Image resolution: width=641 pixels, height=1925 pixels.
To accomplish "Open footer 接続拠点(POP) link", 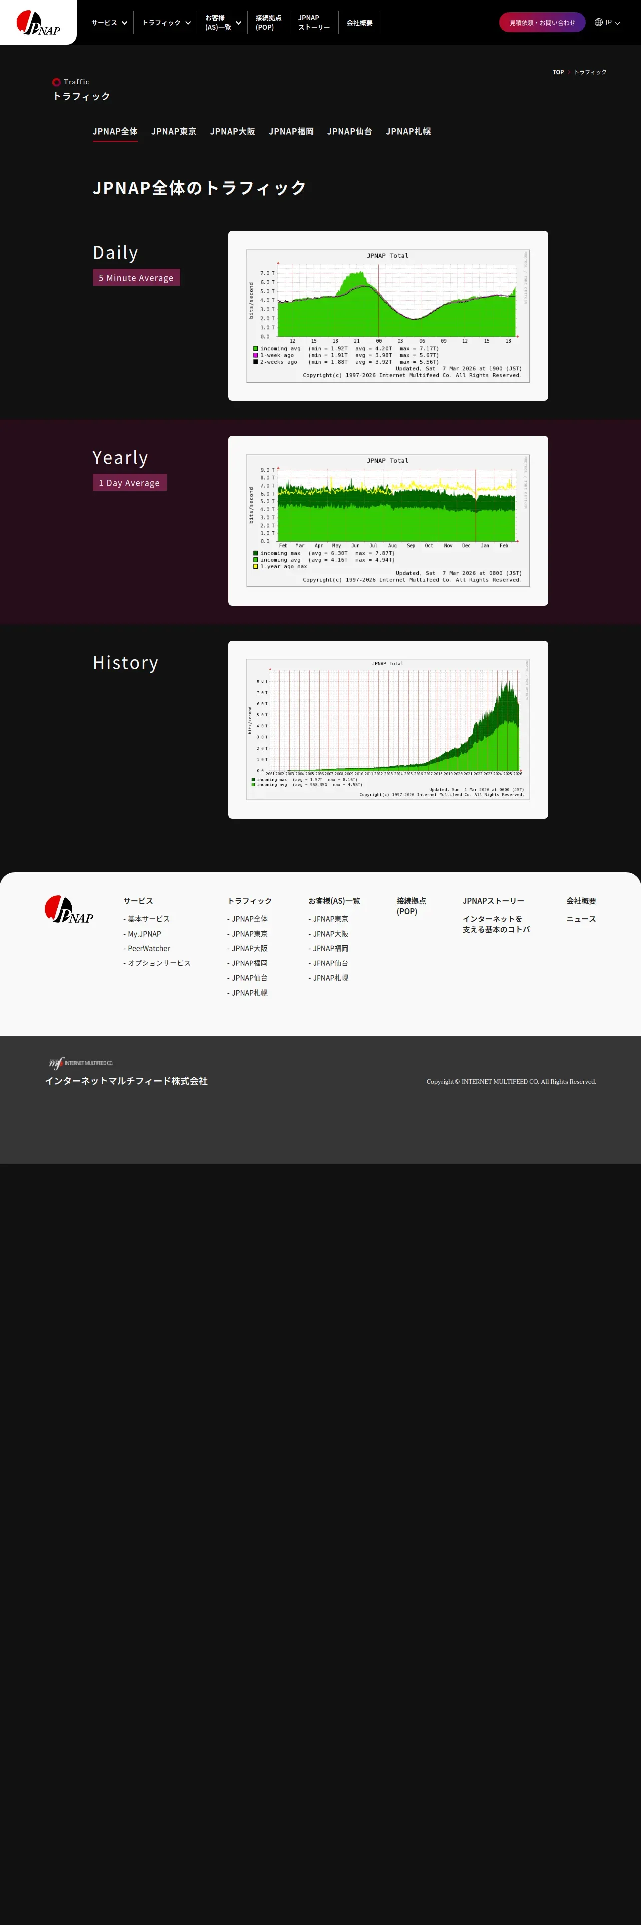I will pos(411,906).
